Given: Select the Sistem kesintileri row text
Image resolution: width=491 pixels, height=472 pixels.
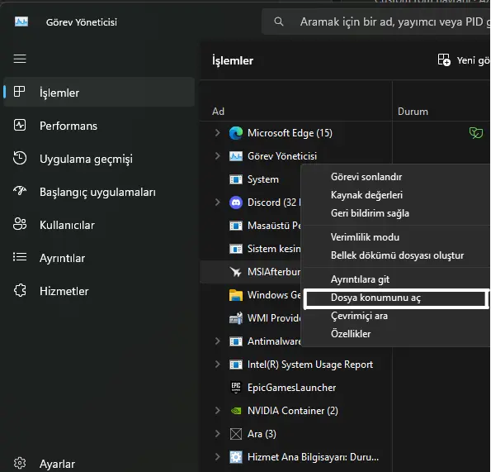Looking at the screenshot, I should tap(274, 249).
